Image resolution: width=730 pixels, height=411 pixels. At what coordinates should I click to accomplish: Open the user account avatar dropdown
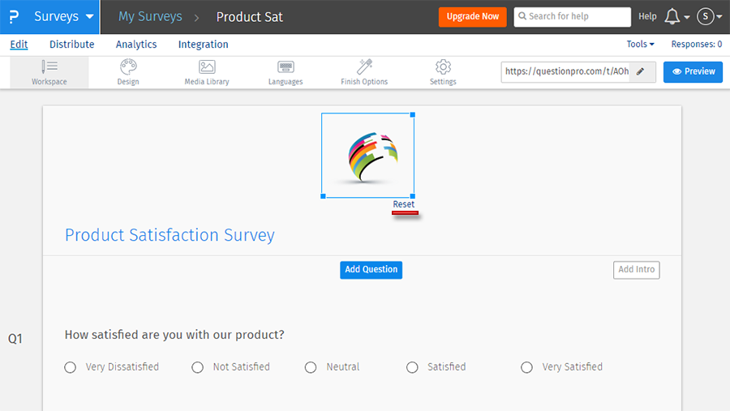[708, 16]
